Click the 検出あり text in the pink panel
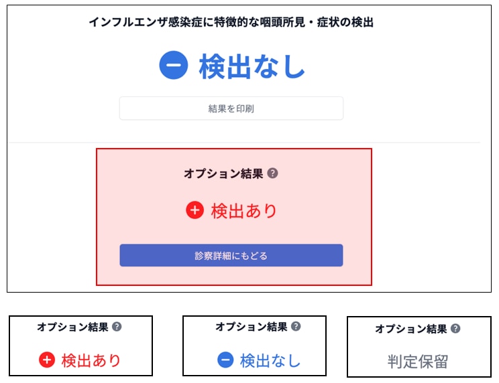This screenshot has height=383, width=499. [x=244, y=211]
